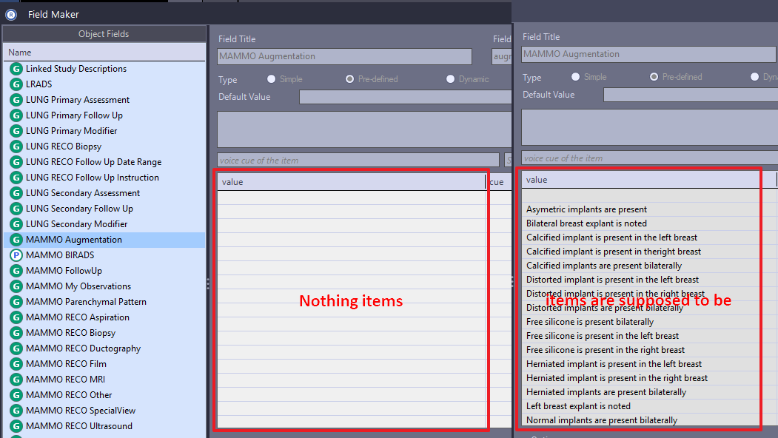Screen dimensions: 778x438
Task: Click the value column header in left grid
Action: (352, 182)
